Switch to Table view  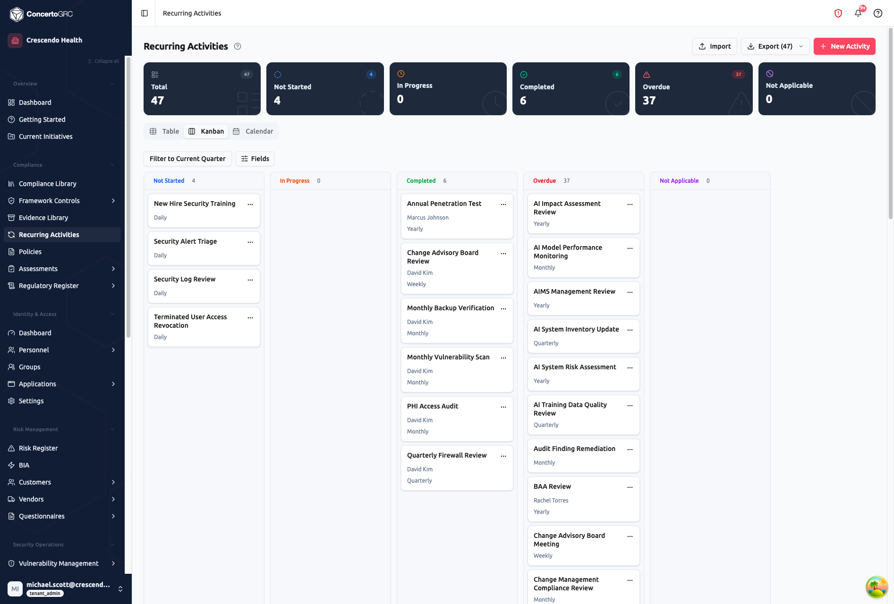coord(164,131)
